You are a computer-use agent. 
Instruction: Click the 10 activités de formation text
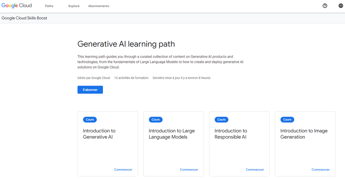click(x=131, y=78)
